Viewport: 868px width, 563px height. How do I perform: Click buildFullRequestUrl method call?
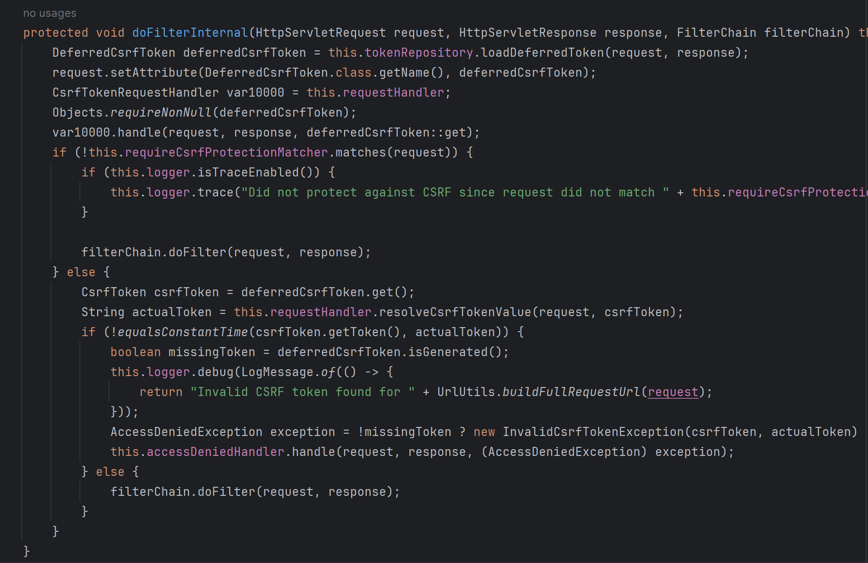pyautogui.click(x=572, y=392)
